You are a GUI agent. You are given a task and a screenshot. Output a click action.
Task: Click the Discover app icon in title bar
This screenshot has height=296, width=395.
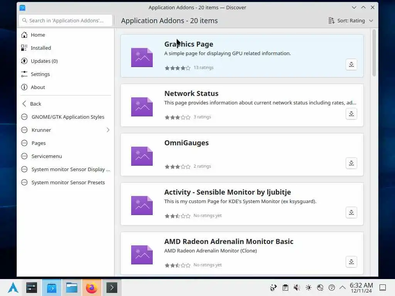(22, 8)
